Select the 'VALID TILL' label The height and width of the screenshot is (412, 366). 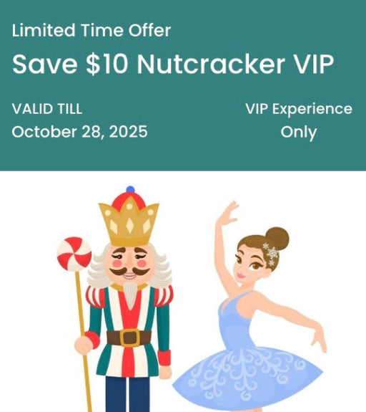(x=47, y=109)
